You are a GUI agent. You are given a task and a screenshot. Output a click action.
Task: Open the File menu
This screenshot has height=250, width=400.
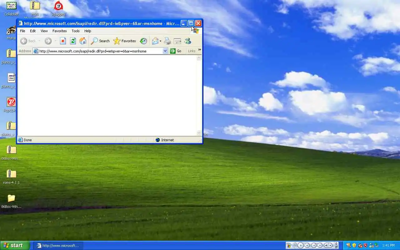coord(22,31)
